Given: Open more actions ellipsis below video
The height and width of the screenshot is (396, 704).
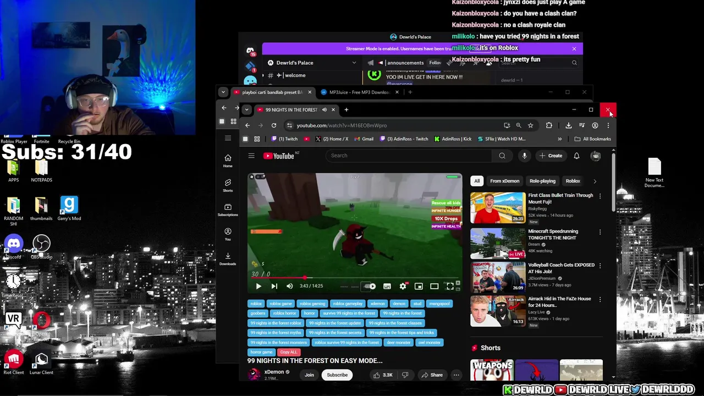Looking at the screenshot, I should coord(456,375).
